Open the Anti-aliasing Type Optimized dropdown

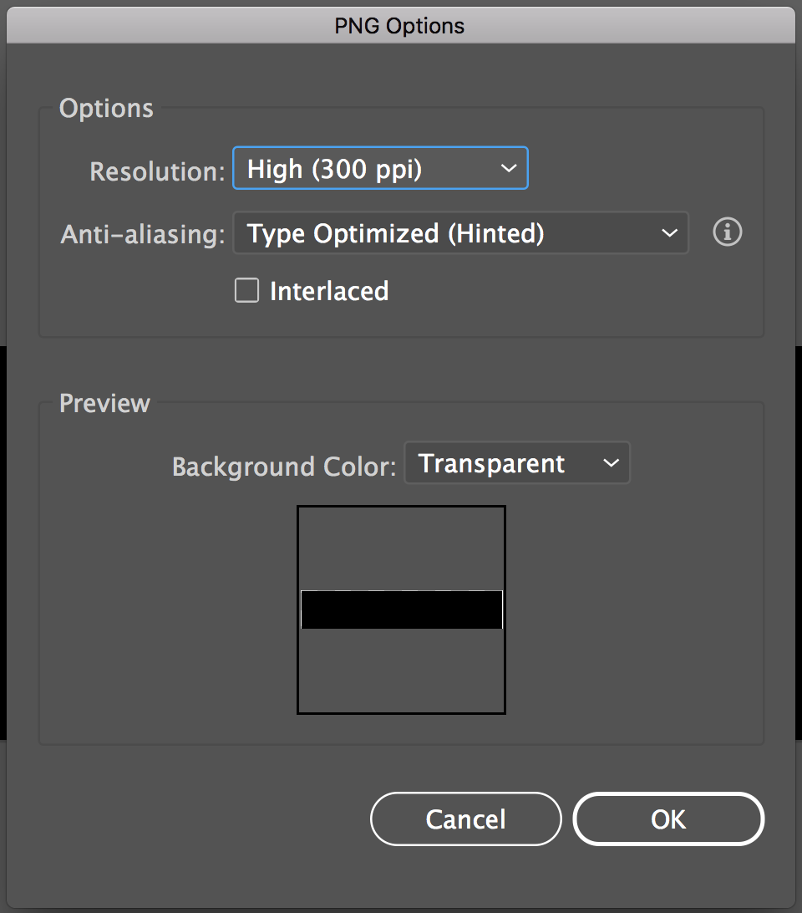pyautogui.click(x=460, y=233)
